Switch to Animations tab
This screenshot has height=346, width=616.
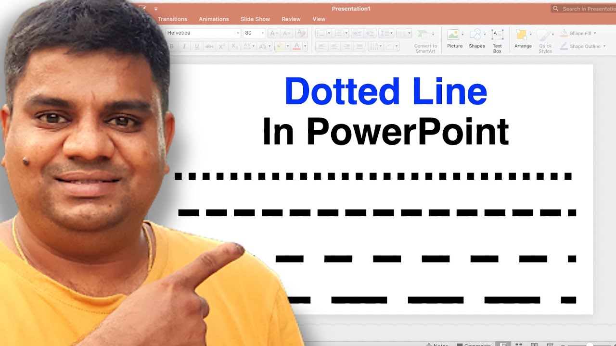tap(214, 19)
